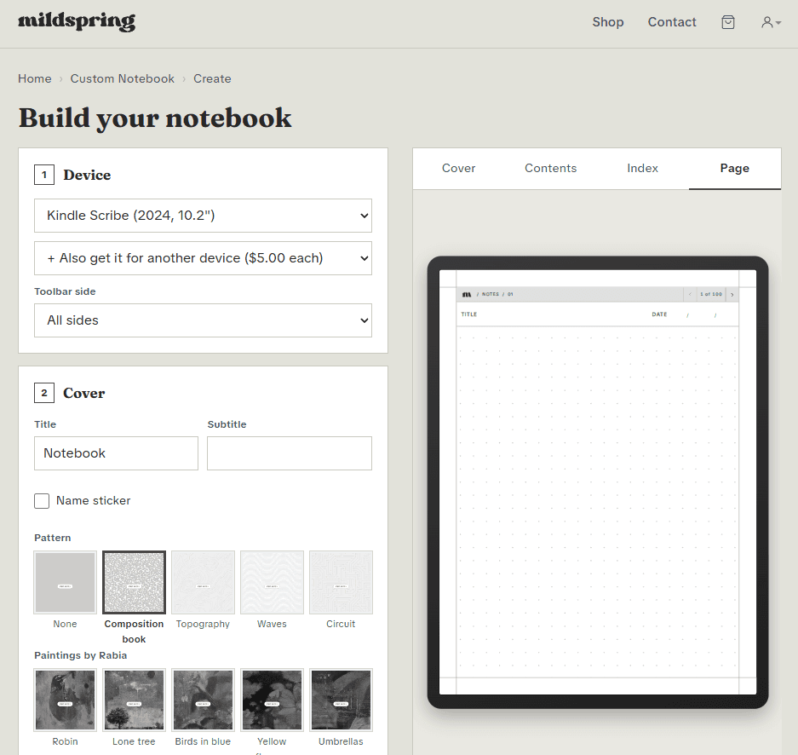Click the '1 of 100' page counter
798x755 pixels.
(x=711, y=294)
